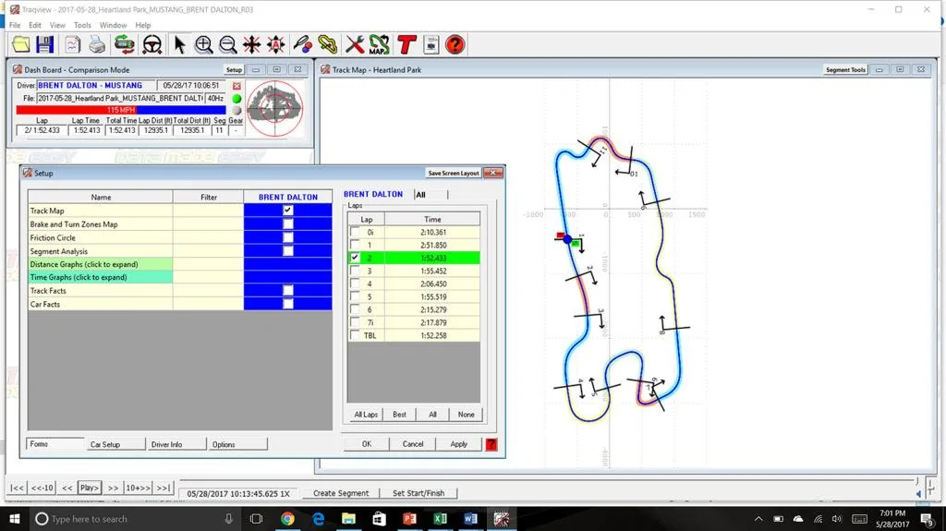Choose the zoom out magnifier tool
Viewport: 946px width, 531px height.
tap(228, 44)
